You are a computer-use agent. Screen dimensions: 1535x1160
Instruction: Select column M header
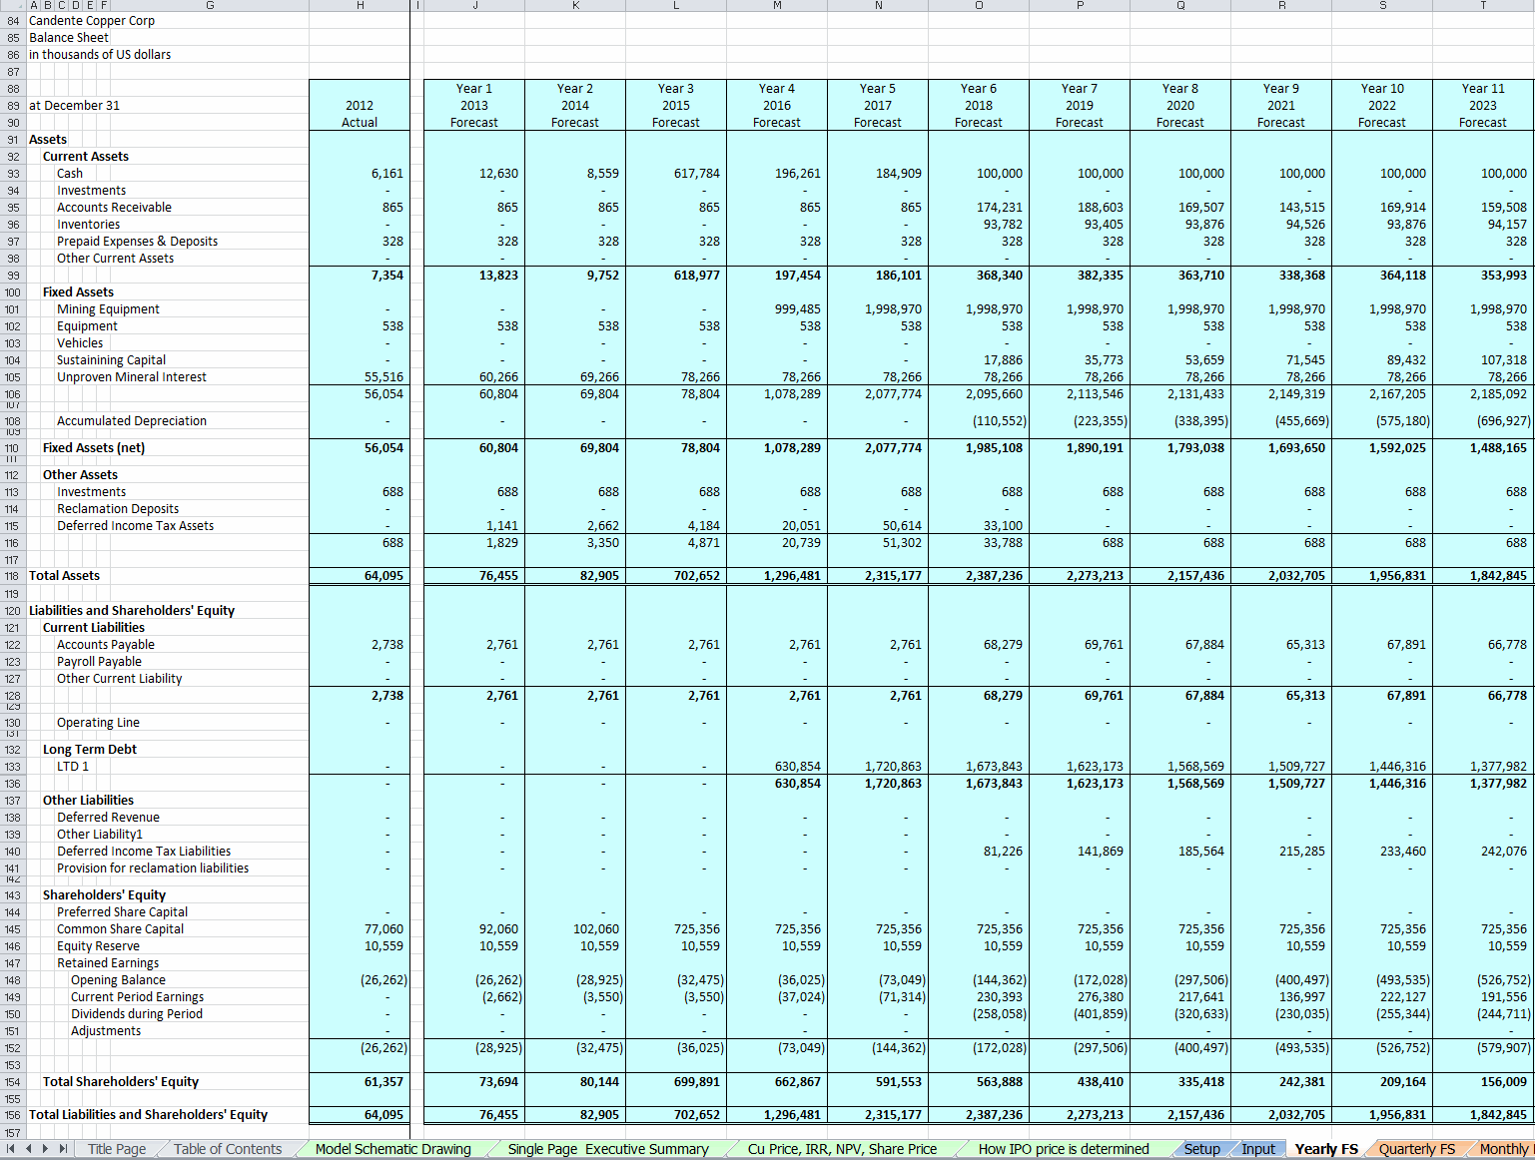click(777, 6)
